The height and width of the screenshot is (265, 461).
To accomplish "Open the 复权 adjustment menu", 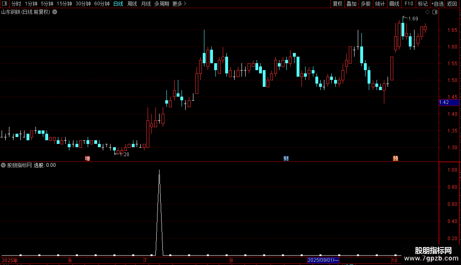I will (337, 4).
